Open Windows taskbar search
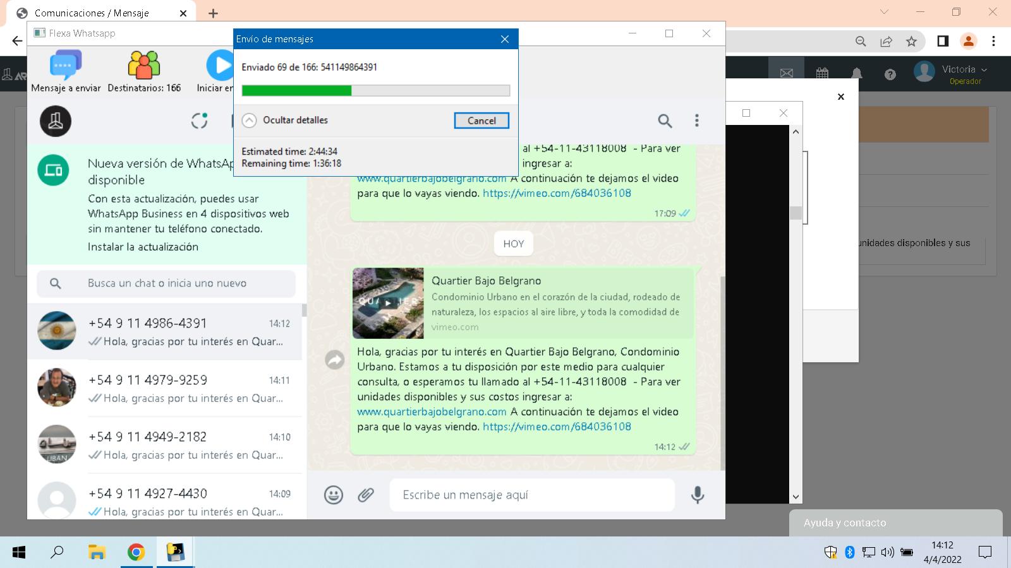This screenshot has height=568, width=1011. (58, 552)
